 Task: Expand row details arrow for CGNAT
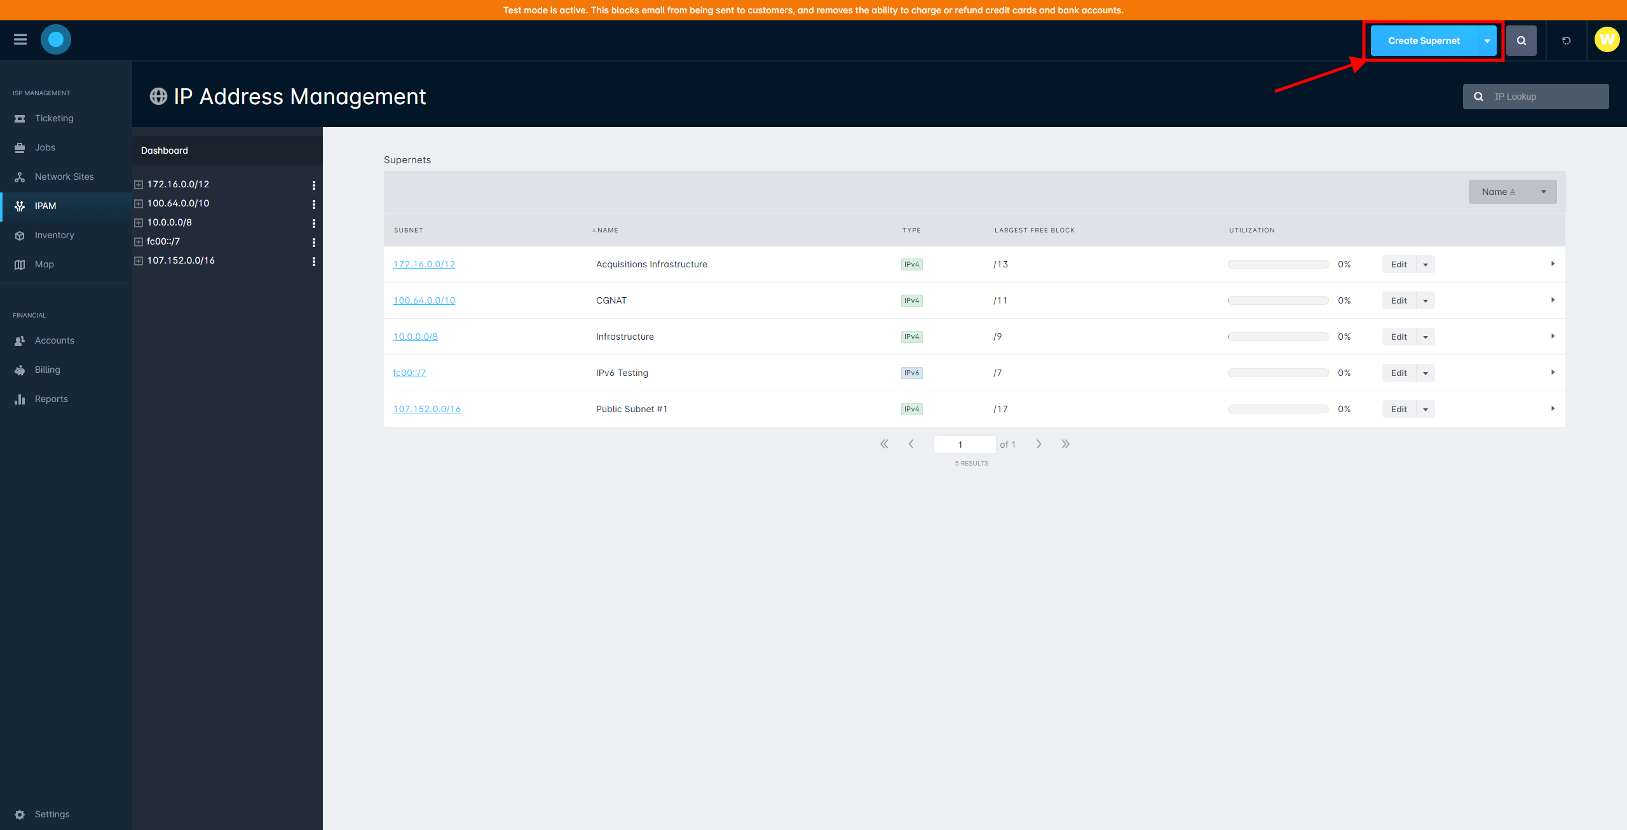pos(1553,300)
